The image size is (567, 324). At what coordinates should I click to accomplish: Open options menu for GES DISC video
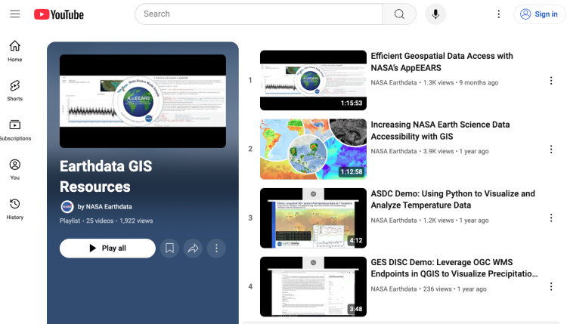point(551,286)
